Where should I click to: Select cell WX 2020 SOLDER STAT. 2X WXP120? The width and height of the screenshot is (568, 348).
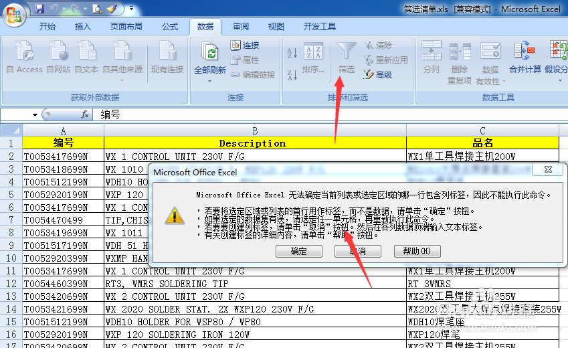pos(255,309)
